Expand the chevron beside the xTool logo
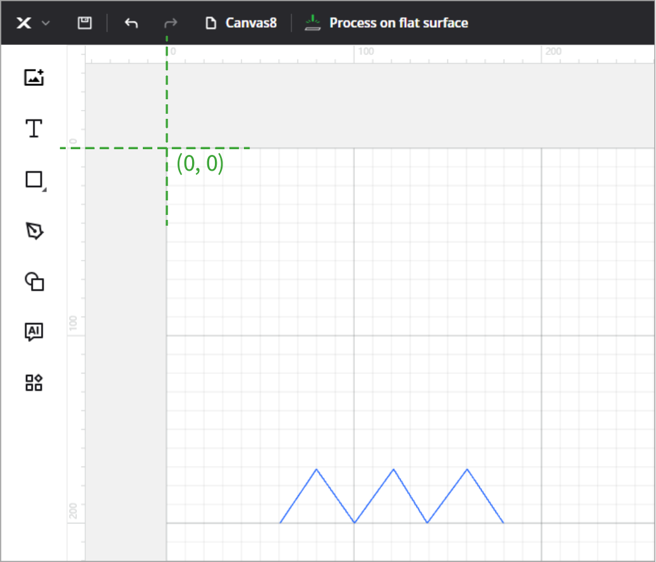 coord(46,23)
